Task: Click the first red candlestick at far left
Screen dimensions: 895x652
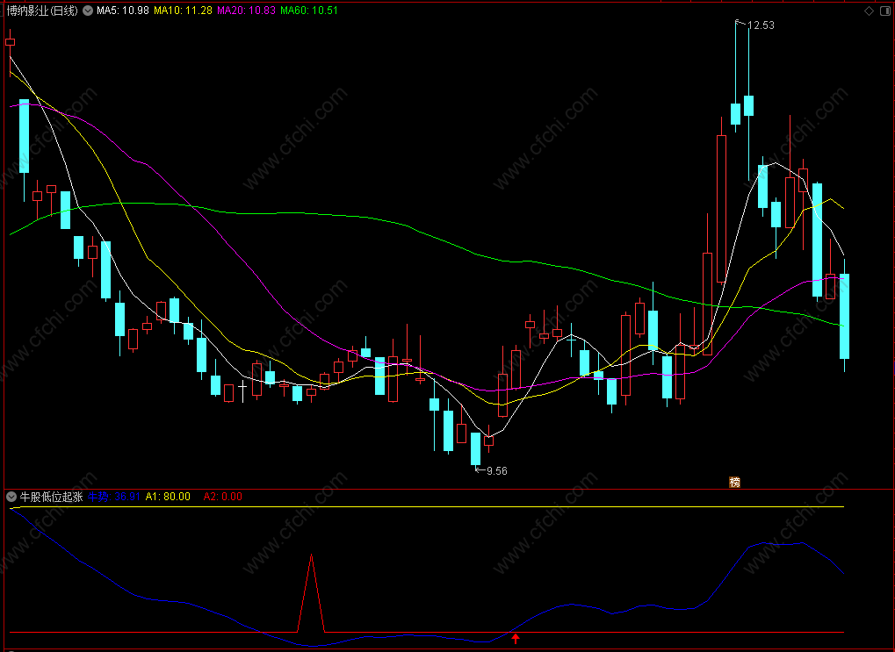Action: 10,42
